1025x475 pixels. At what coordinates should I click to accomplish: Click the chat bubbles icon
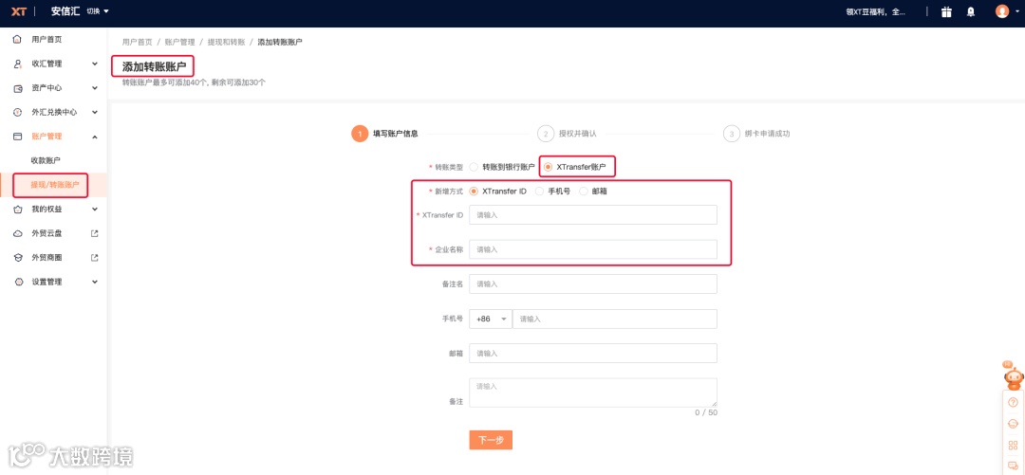pos(1014,466)
